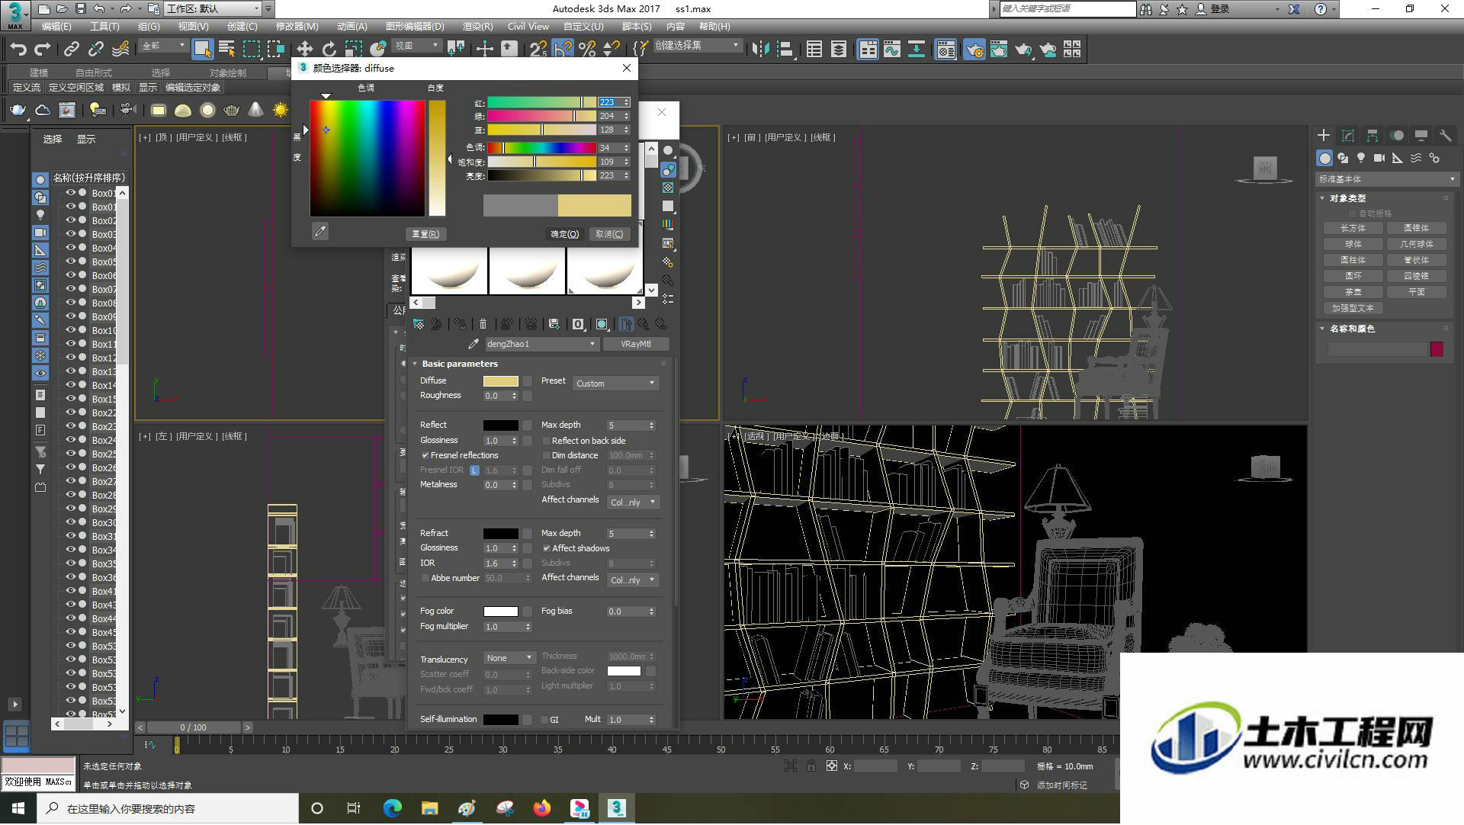The image size is (1464, 825).
Task: Open 修改器(M) menu
Action: (297, 26)
